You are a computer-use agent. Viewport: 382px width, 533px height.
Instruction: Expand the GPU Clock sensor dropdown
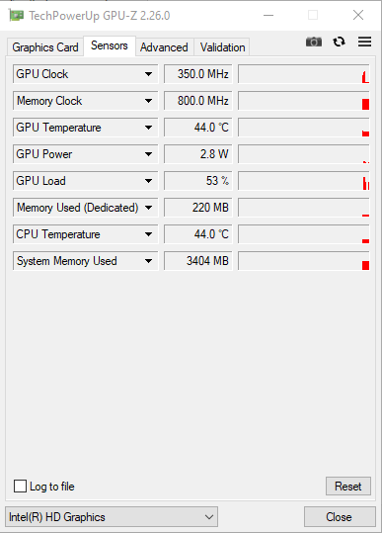pyautogui.click(x=148, y=74)
